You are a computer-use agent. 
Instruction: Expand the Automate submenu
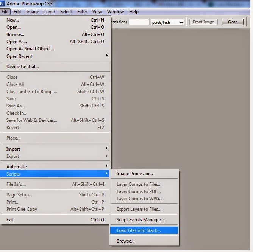[55, 167]
